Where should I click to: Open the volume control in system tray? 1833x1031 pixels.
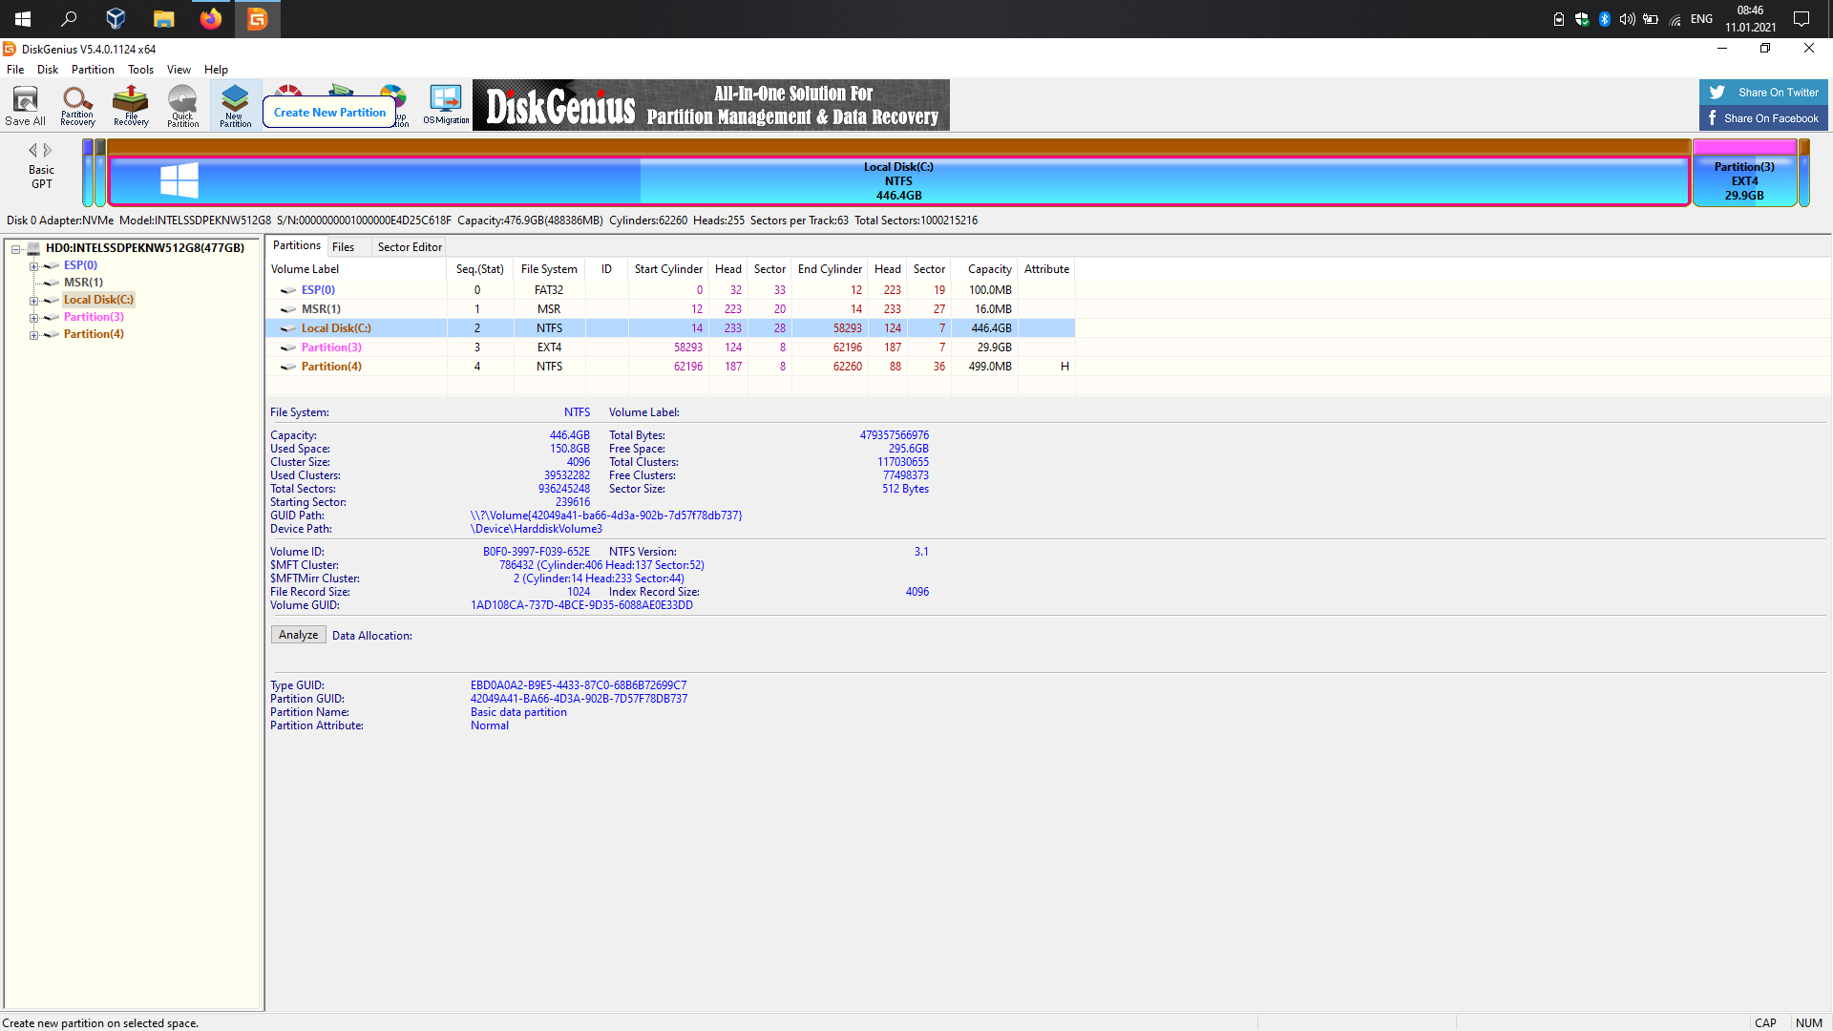1628,19
